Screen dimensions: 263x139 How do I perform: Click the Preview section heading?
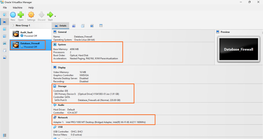(225, 32)
